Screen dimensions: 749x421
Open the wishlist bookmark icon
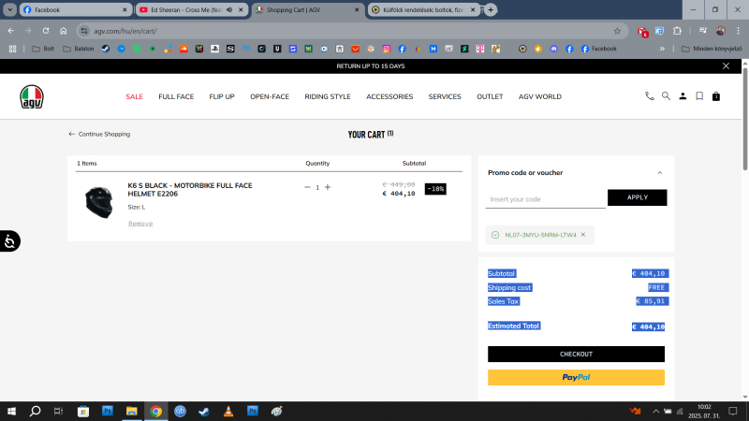tap(699, 96)
